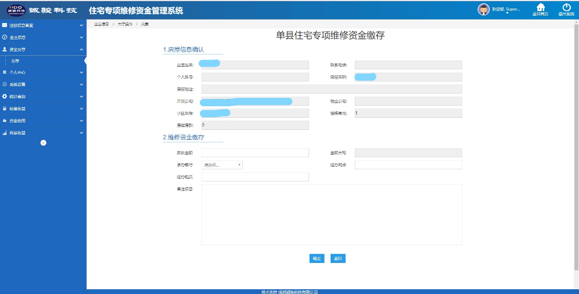Click the 注册信息备案 sidebar icon
Image resolution: width=579 pixels, height=294 pixels.
(4, 25)
